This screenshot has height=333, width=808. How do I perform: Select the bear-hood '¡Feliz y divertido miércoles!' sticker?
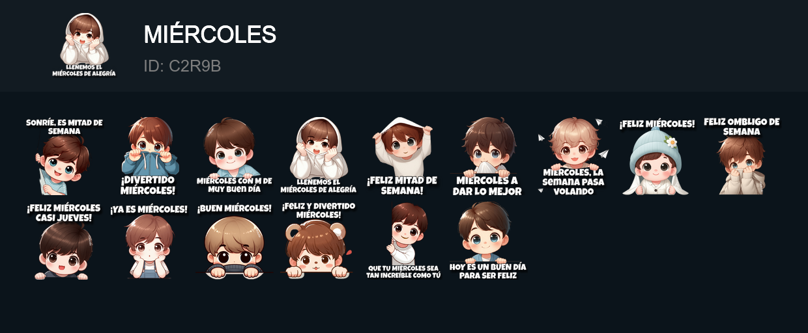pyautogui.click(x=319, y=241)
